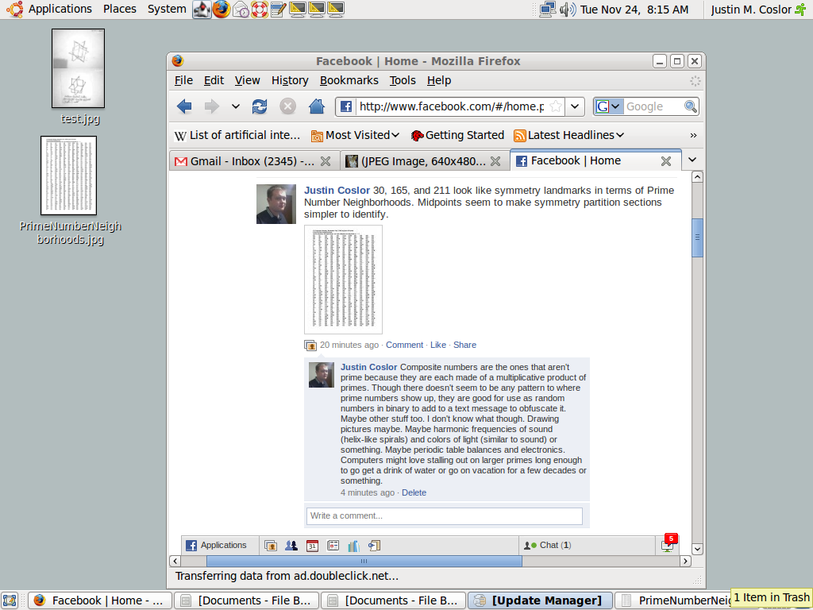
Task: Open the list all tabs dropdown
Action: pos(692,160)
